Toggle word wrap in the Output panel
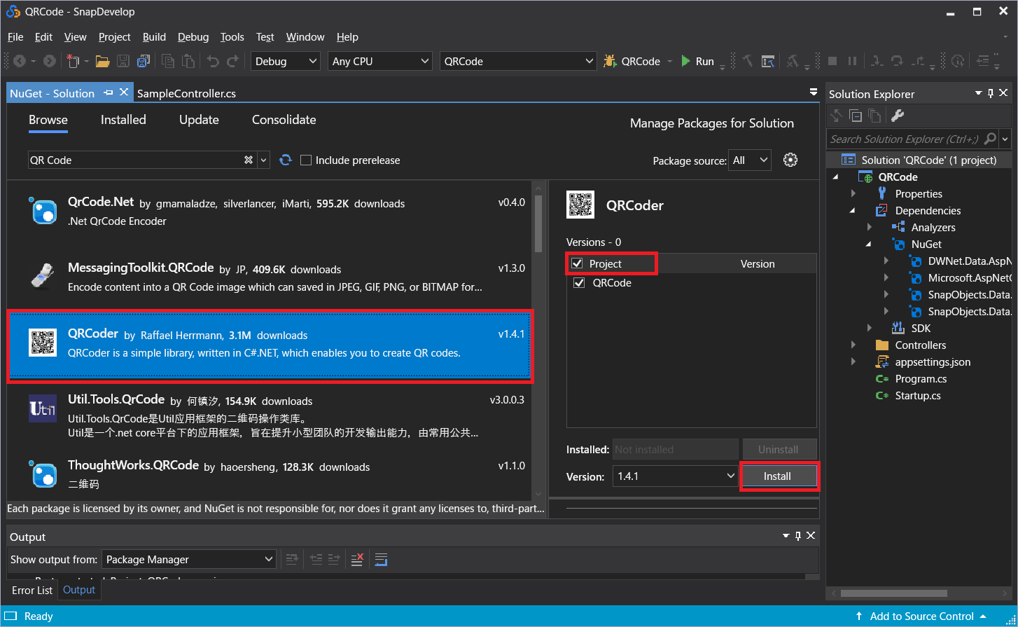This screenshot has width=1018, height=627. point(381,559)
